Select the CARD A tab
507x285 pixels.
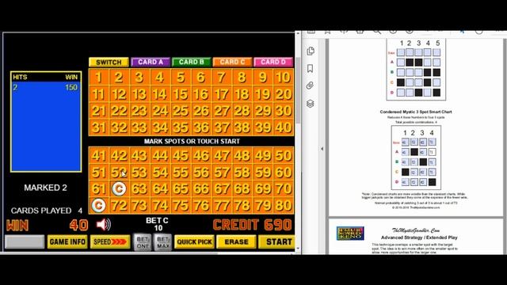(x=151, y=62)
